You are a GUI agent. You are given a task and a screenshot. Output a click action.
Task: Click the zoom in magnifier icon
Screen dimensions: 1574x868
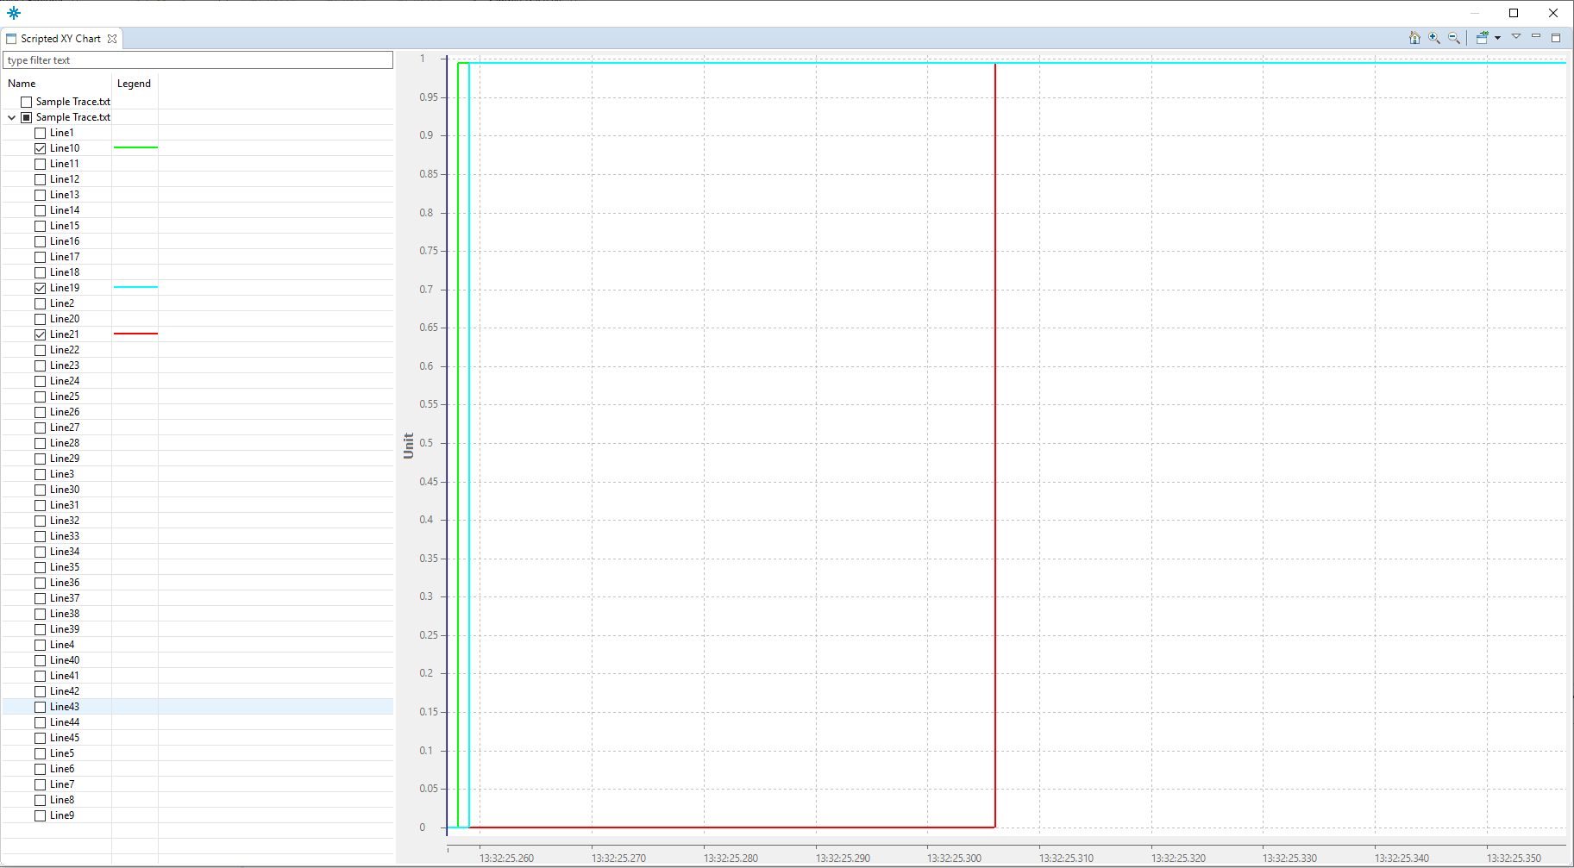tap(1434, 38)
